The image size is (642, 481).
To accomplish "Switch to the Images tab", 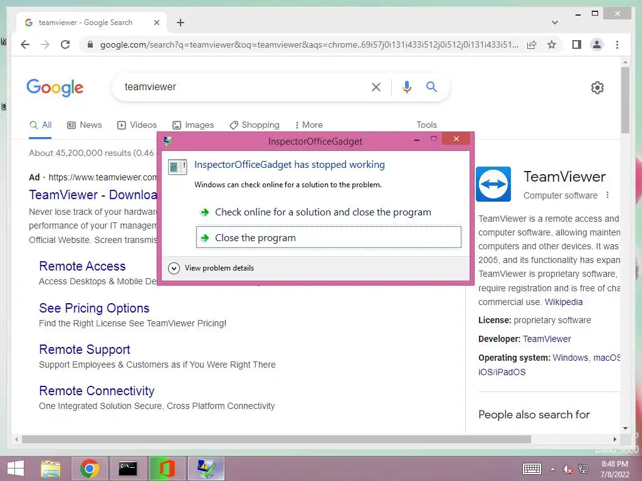I will (193, 125).
